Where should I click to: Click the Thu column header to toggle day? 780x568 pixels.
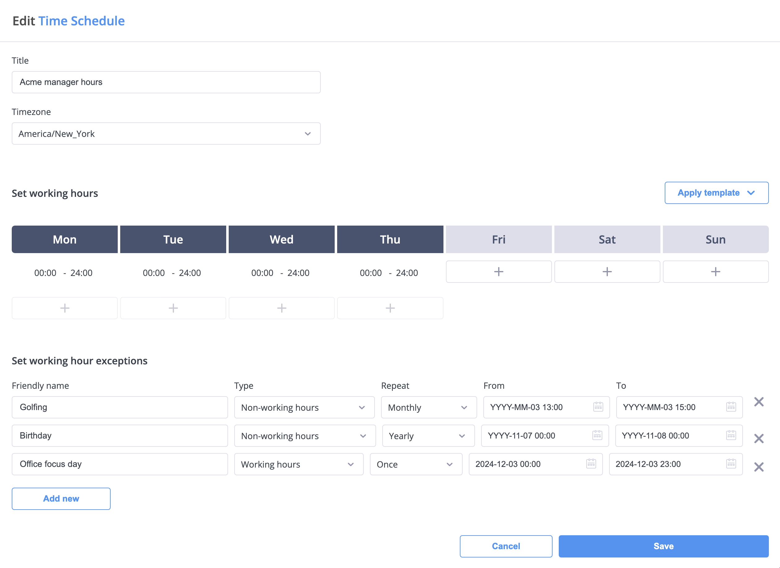pyautogui.click(x=390, y=239)
